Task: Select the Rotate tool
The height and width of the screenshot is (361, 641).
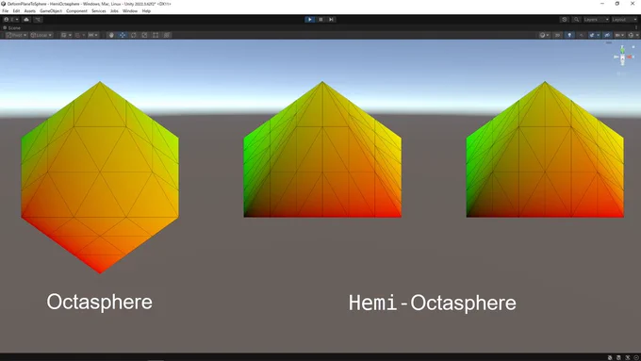Action: coord(133,35)
